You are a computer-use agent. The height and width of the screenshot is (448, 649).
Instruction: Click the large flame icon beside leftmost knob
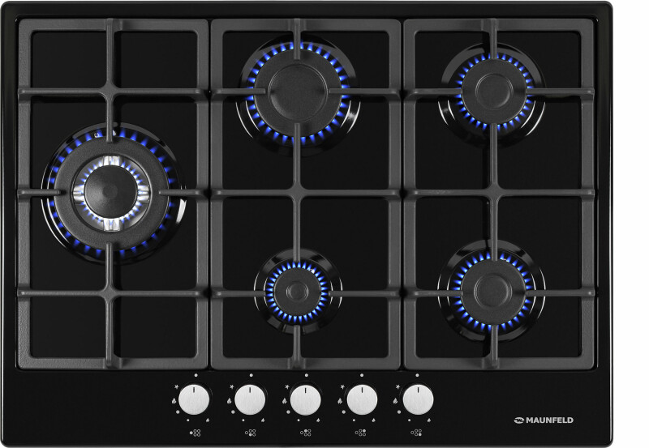174,401
